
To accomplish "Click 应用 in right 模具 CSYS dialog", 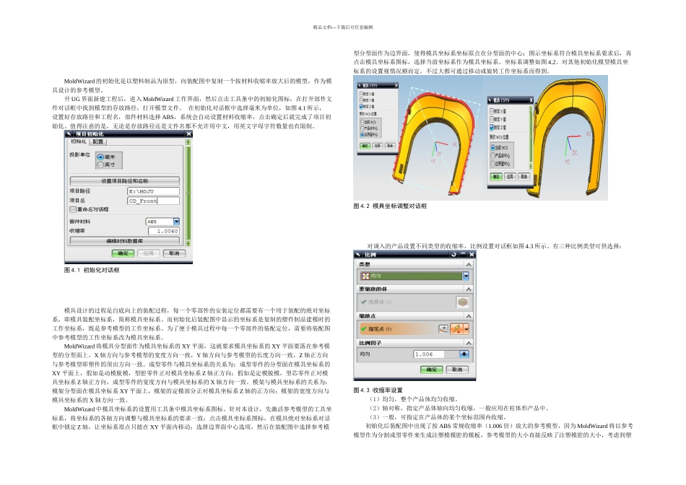I will (510, 177).
